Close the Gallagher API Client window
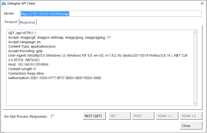Screen dimensions: 207x133 pyautogui.click(x=202, y=3)
